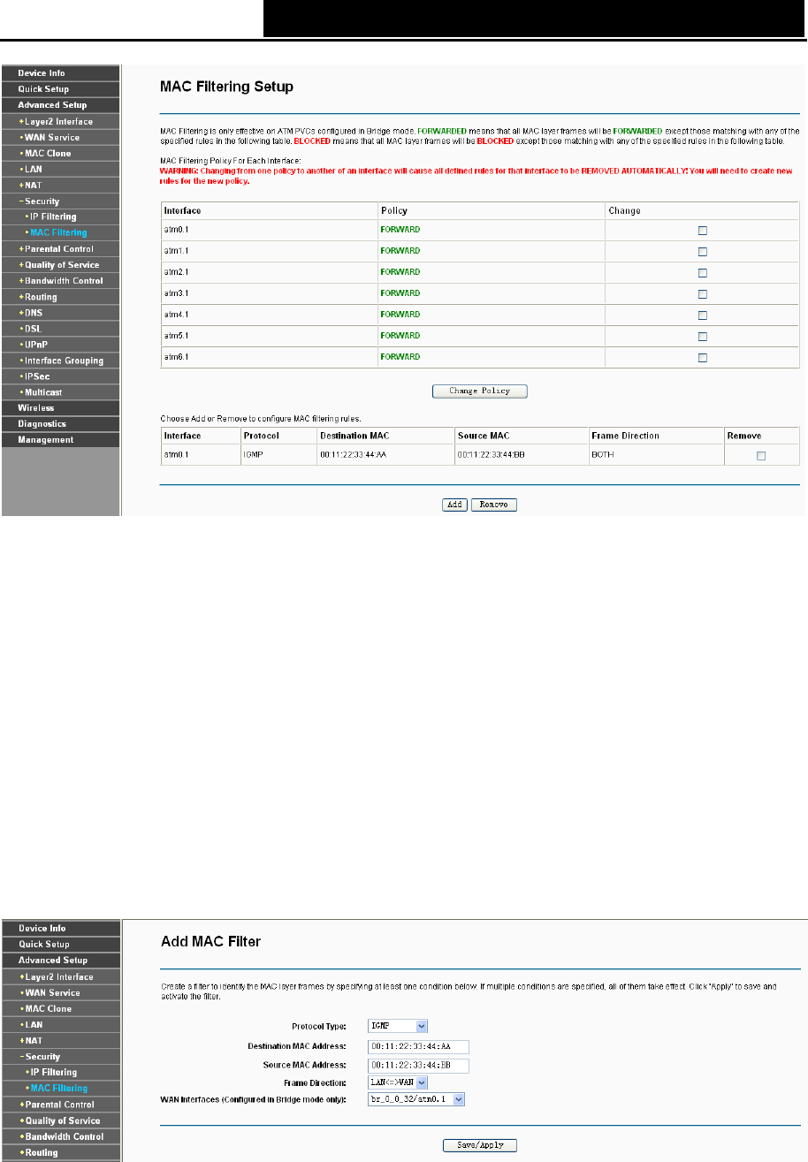Select MAC Filtering beside MAC Filtering Setup page
808x1162 pixels.
pyautogui.click(x=60, y=233)
